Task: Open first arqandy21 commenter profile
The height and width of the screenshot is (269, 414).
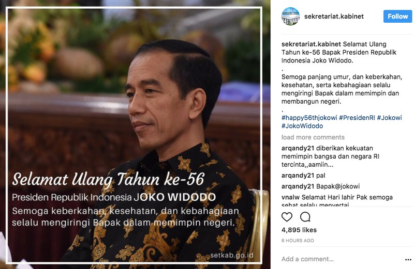Action: [x=298, y=148]
